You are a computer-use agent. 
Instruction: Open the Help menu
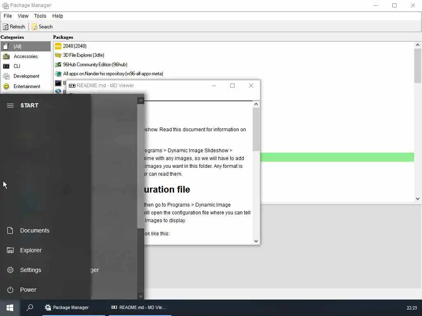[x=57, y=16]
